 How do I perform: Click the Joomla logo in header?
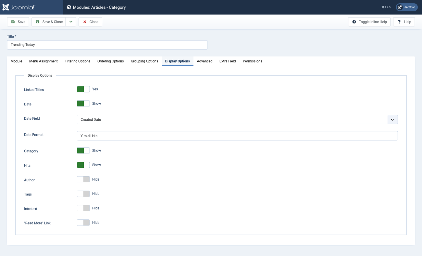click(x=19, y=7)
